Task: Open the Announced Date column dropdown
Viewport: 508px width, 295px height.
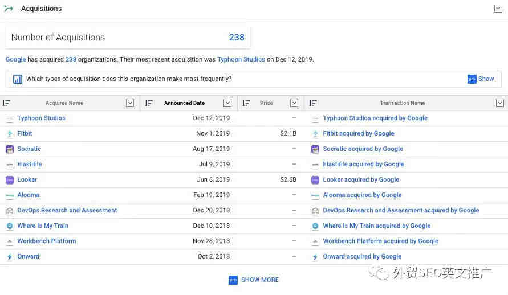Action: tap(227, 103)
